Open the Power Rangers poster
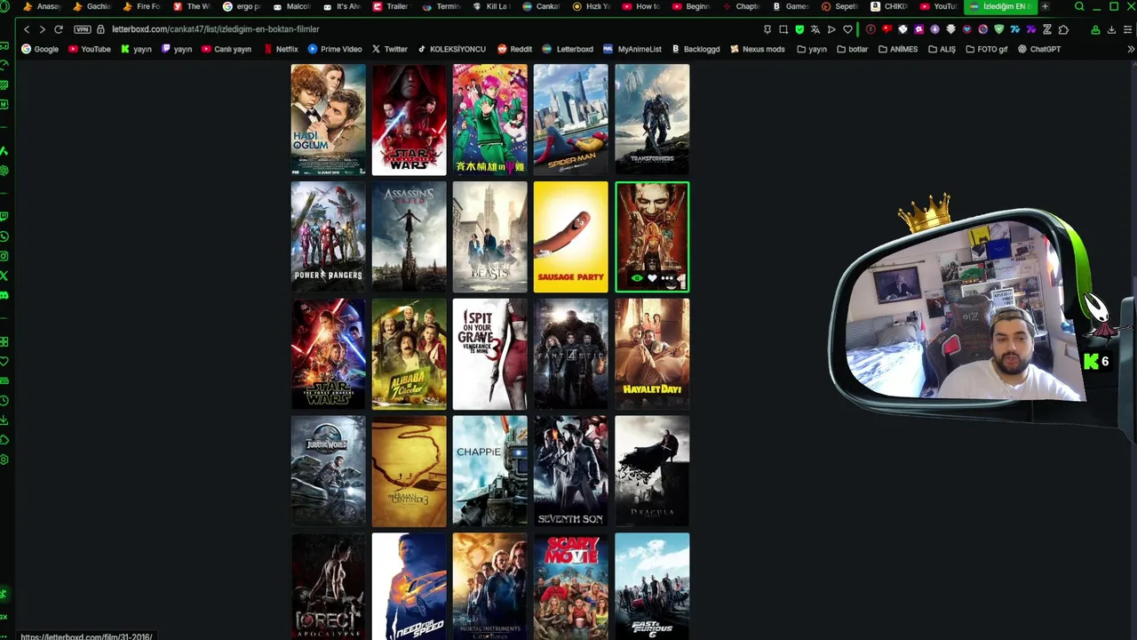 pos(329,237)
